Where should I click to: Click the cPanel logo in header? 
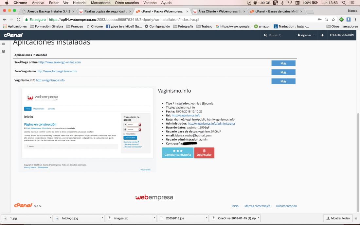pos(13,35)
